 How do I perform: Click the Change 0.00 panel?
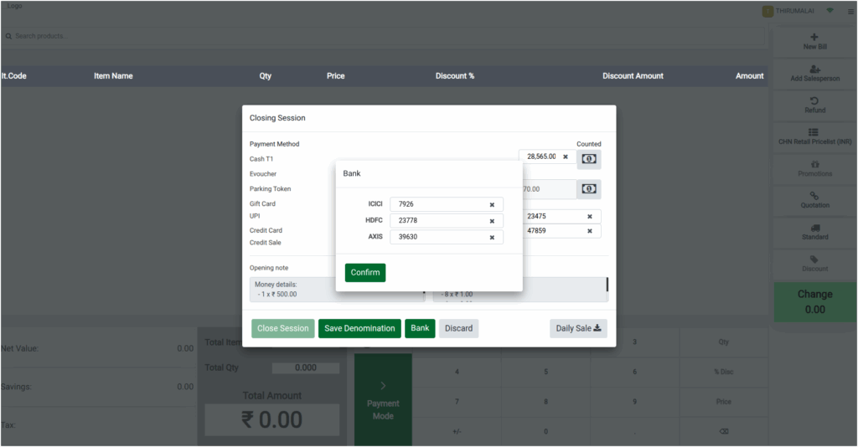pyautogui.click(x=814, y=301)
